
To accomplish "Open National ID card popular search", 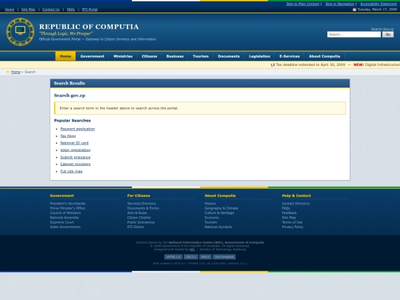I will click(74, 143).
